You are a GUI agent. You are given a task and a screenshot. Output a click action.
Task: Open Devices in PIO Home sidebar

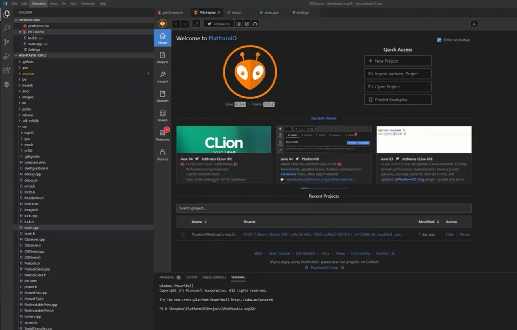[x=162, y=154]
